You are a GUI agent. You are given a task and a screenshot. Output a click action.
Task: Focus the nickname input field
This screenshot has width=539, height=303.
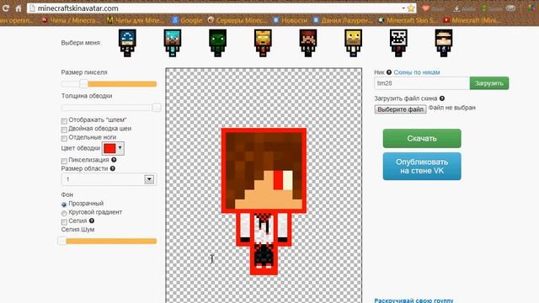tap(422, 83)
